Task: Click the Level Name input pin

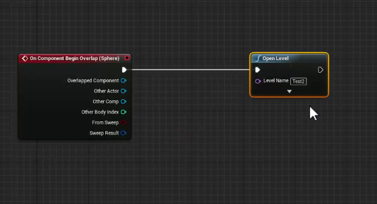Action: pos(258,81)
